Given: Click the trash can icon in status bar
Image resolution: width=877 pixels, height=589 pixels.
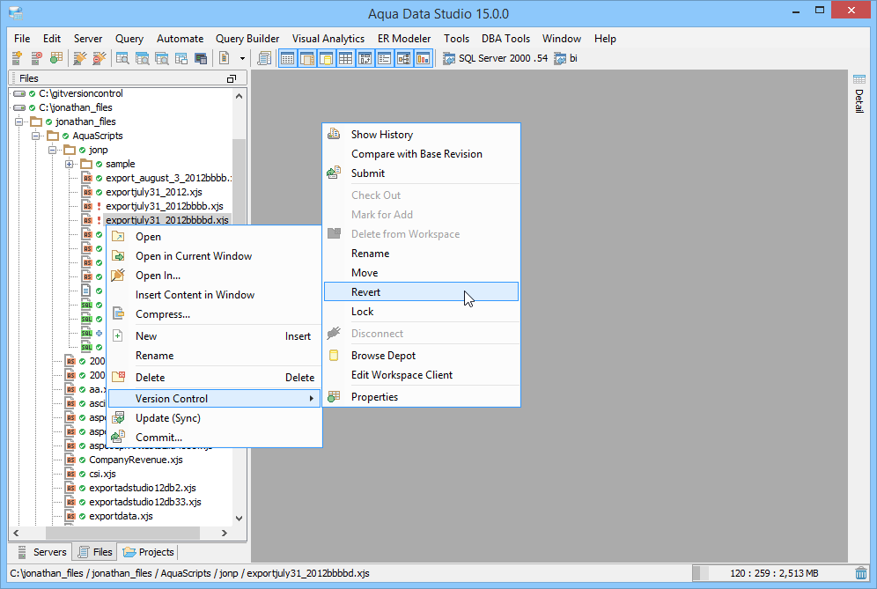Looking at the screenshot, I should 861,573.
